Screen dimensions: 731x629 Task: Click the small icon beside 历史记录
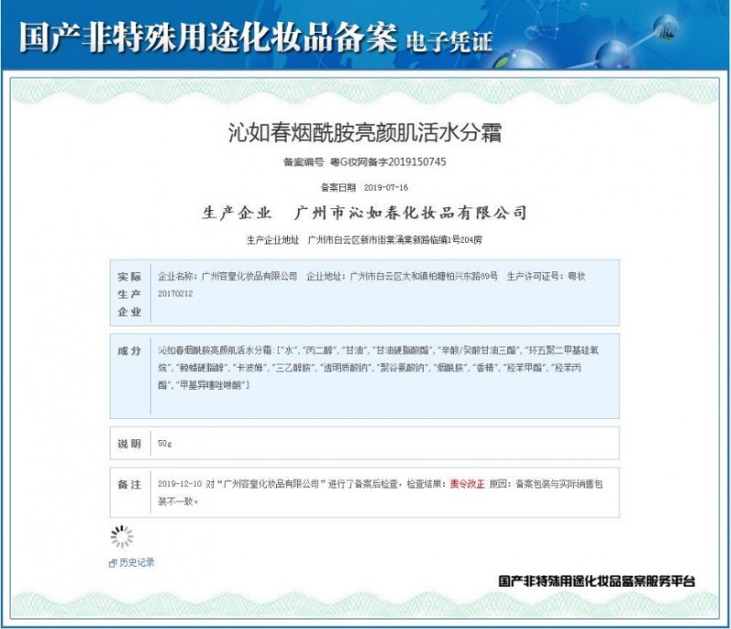(112, 564)
